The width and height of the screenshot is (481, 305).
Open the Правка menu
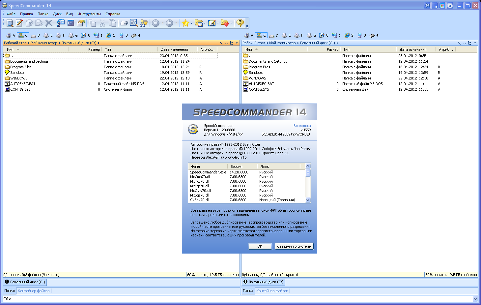[x=26, y=14]
